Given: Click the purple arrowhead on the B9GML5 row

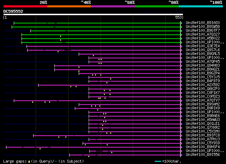Looking at the screenshot, I should pos(181,54).
